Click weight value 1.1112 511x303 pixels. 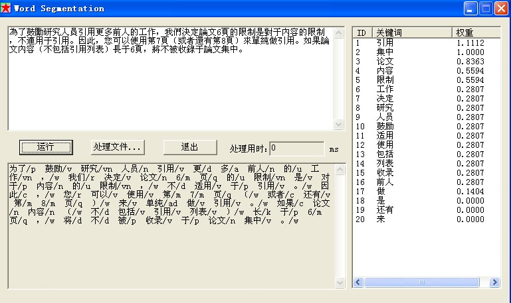tap(470, 43)
